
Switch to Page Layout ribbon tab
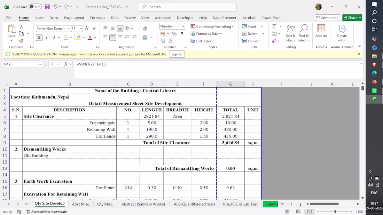tap(74, 18)
